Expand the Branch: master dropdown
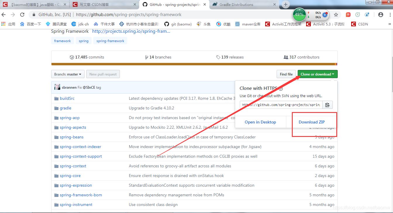This screenshot has height=213, width=393. point(68,74)
